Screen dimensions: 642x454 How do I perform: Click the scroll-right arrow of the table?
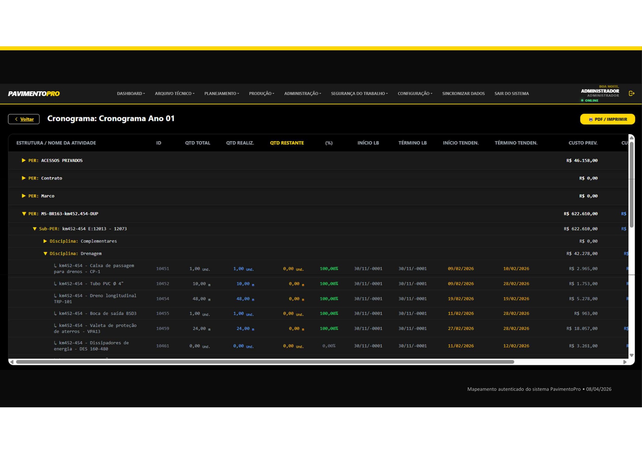point(625,362)
